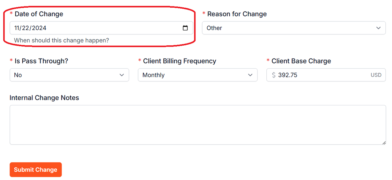Click the resize grip of Internal Change Notes box
The width and height of the screenshot is (392, 180).
[x=384, y=143]
